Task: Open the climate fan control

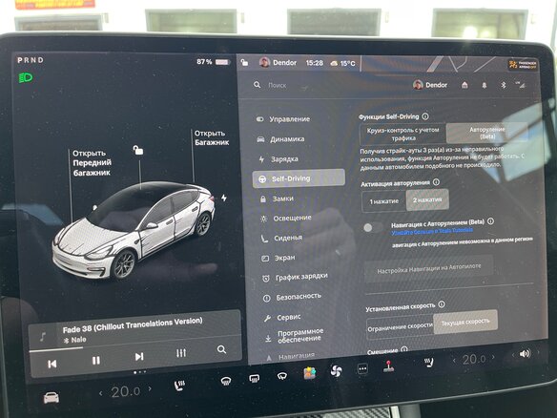Action: [x=336, y=370]
